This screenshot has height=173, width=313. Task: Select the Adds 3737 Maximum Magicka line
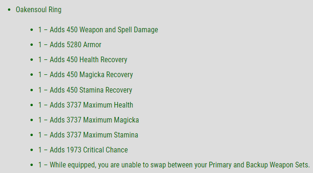(x=89, y=120)
